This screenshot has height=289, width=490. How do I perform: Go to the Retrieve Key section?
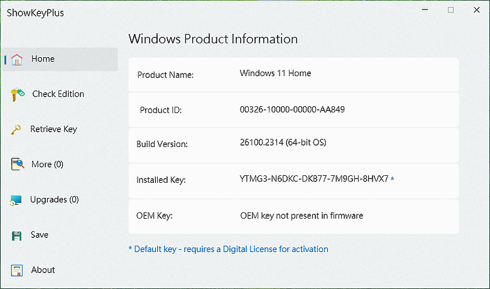(53, 129)
